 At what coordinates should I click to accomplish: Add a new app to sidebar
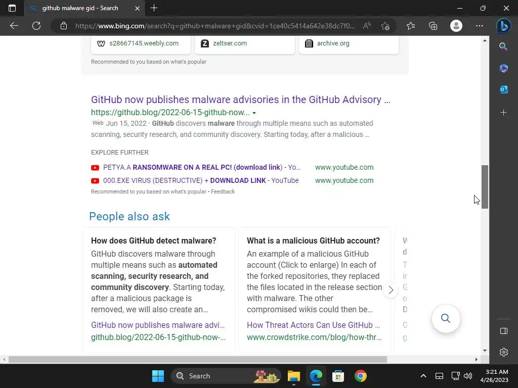click(x=503, y=113)
